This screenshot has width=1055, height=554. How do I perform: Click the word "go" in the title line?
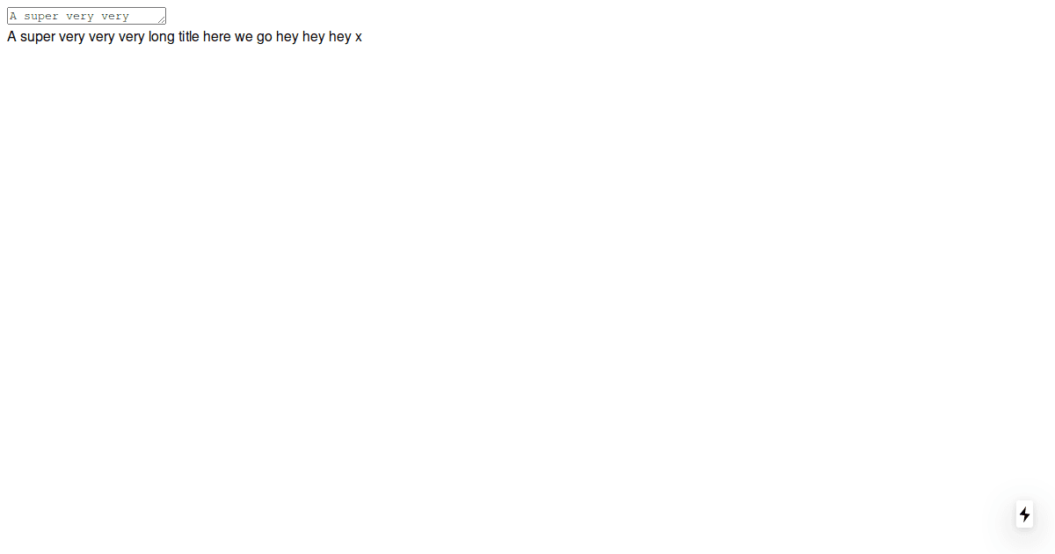pyautogui.click(x=265, y=37)
